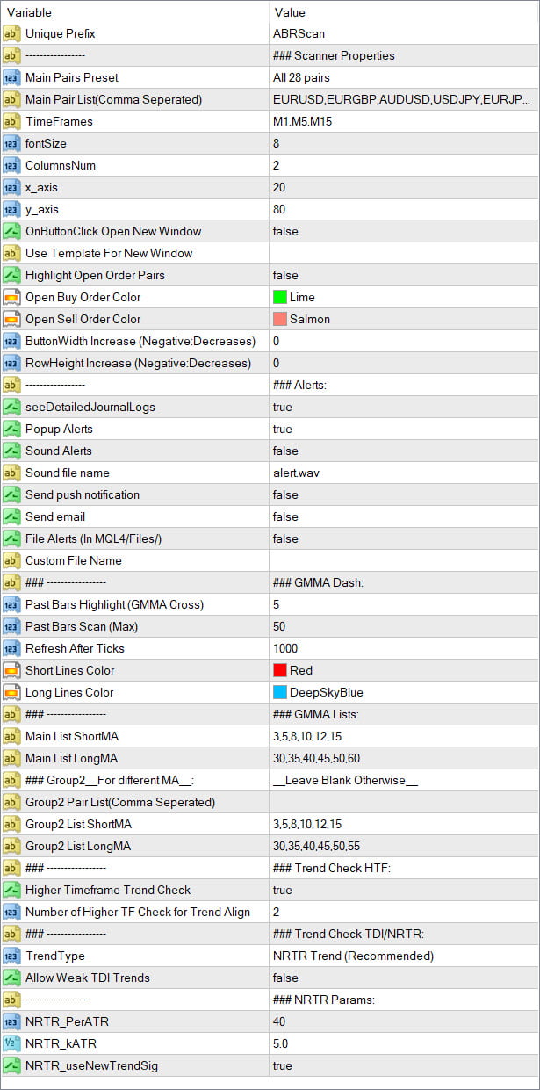
Task: Click the string icon beside Use Template For New Window
Action: [x=11, y=253]
